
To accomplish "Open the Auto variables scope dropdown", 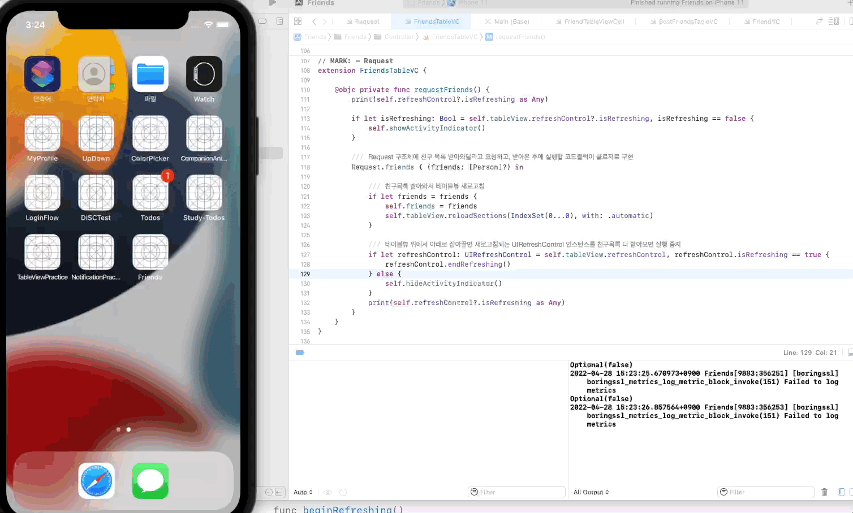I will (303, 492).
